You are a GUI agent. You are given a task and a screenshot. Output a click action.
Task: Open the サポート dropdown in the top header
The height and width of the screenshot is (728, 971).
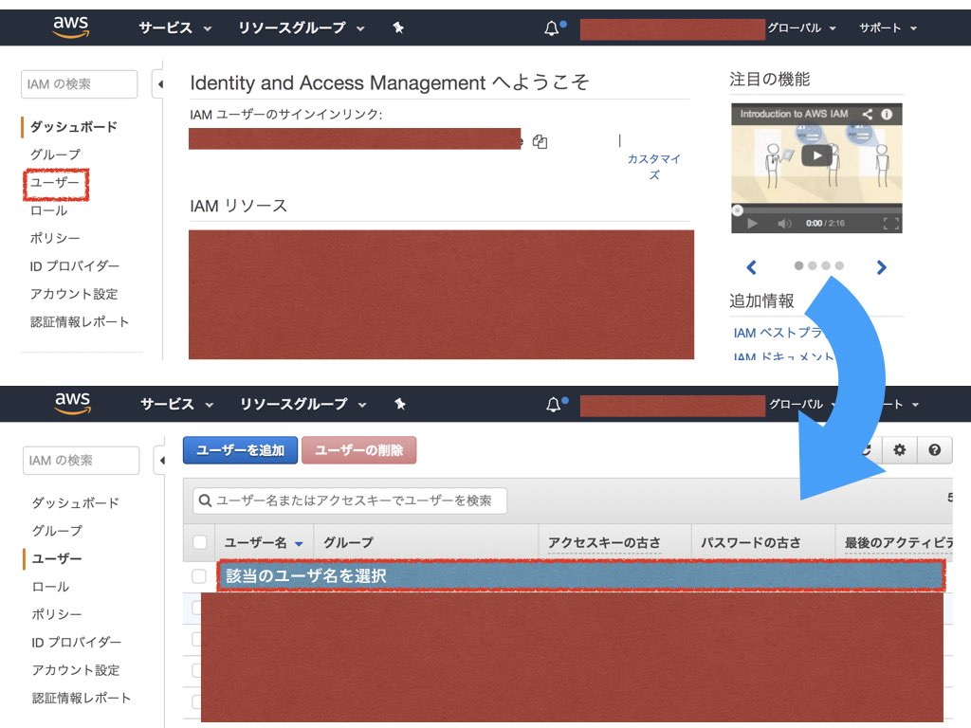[888, 27]
